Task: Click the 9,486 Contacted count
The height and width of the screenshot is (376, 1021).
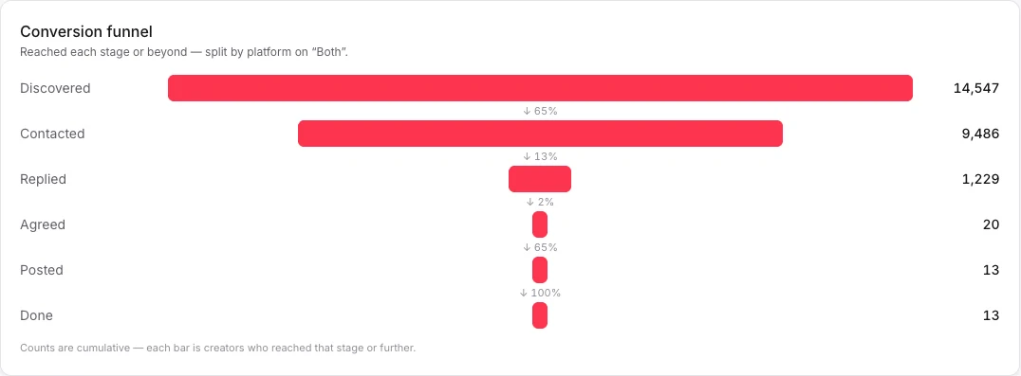Action: (x=979, y=134)
